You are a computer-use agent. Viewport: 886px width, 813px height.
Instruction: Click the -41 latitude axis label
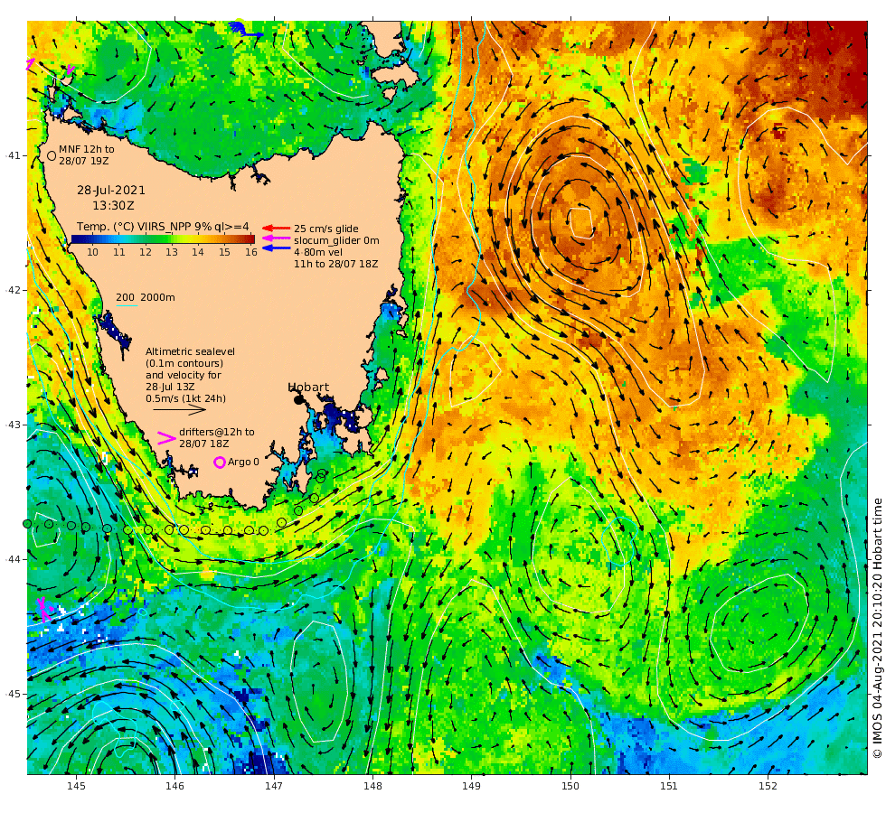pyautogui.click(x=13, y=155)
